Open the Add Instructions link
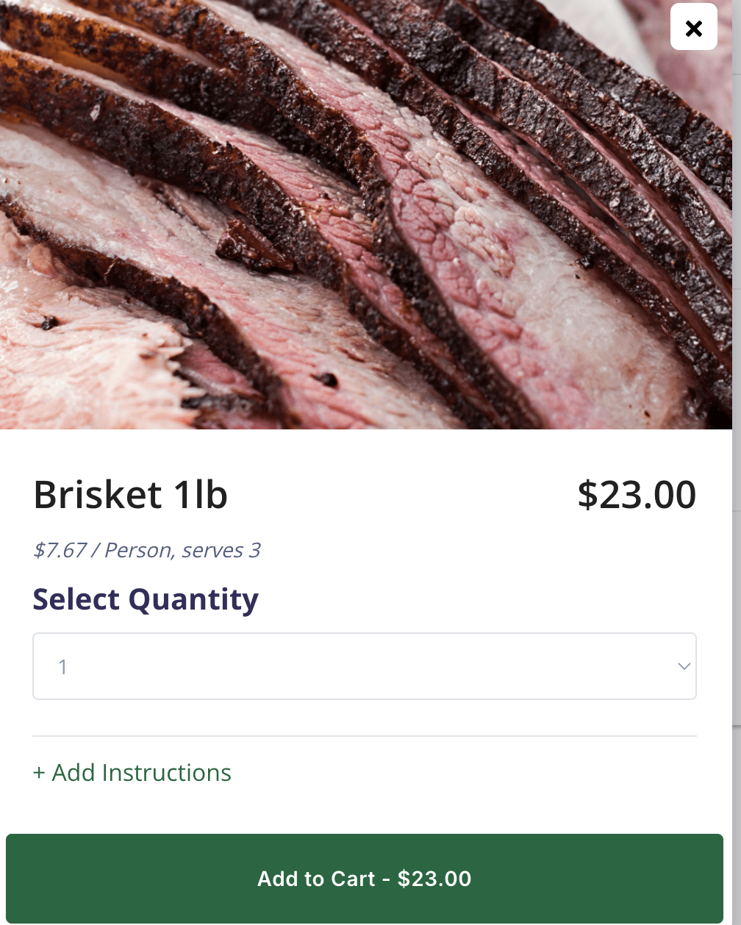 click(x=132, y=773)
